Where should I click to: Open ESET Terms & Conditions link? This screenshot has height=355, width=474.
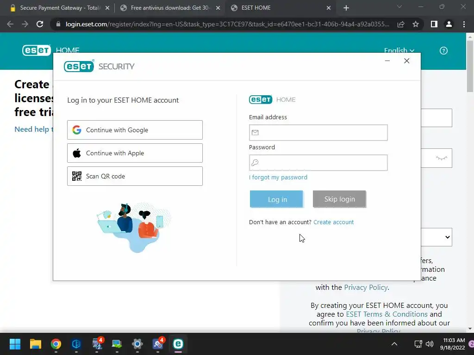pyautogui.click(x=387, y=314)
